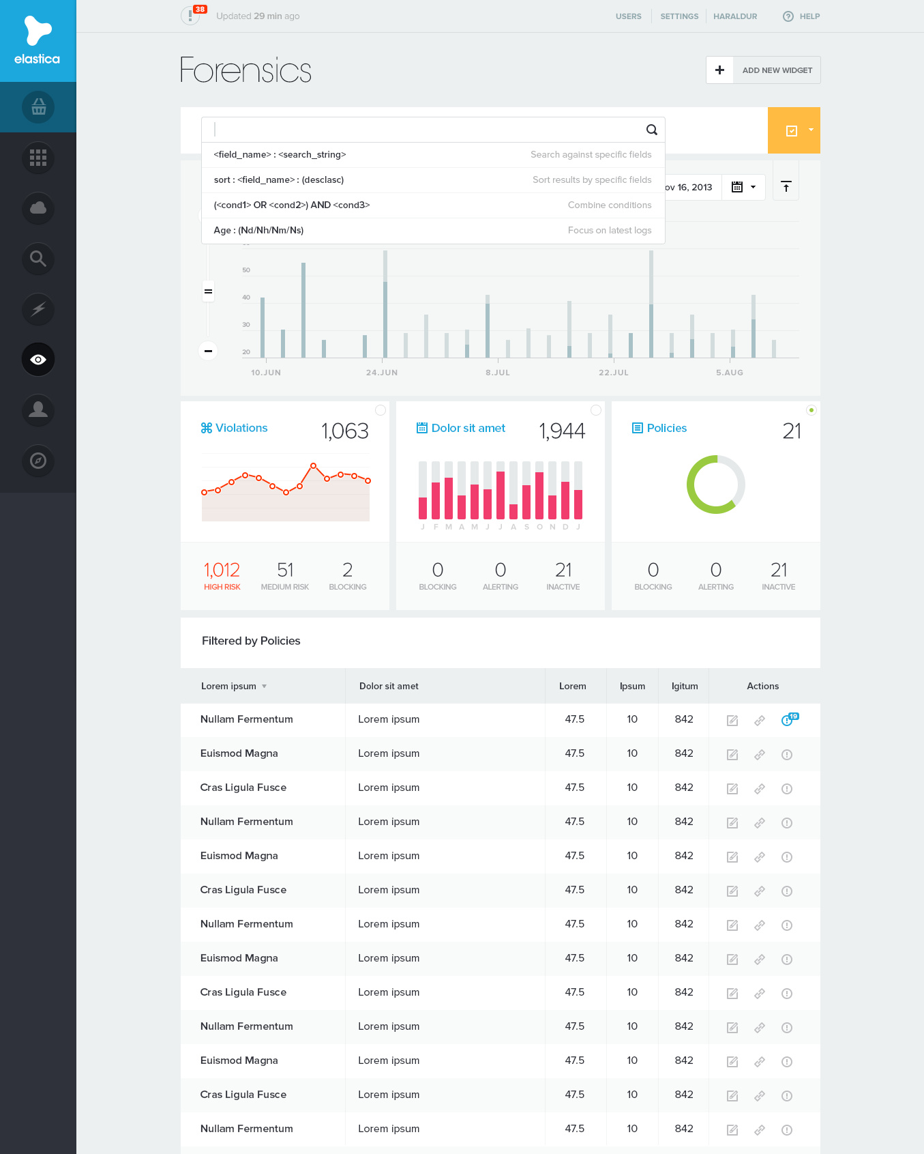Click the blue alert icon with 19 badge
924x1154 pixels.
pos(787,721)
